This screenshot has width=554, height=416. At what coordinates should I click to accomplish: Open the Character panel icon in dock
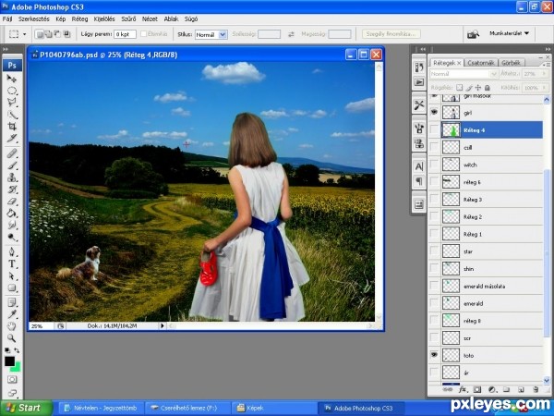click(x=419, y=166)
